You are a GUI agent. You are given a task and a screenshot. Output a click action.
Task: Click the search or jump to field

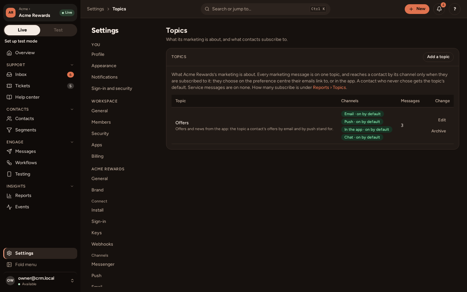pyautogui.click(x=266, y=9)
